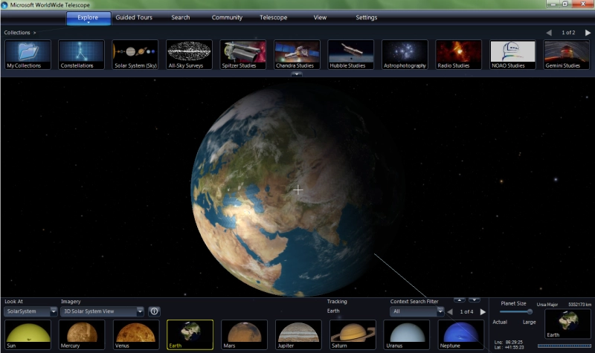Image resolution: width=595 pixels, height=353 pixels.
Task: Click the Lng coordinate readout
Action: click(509, 342)
